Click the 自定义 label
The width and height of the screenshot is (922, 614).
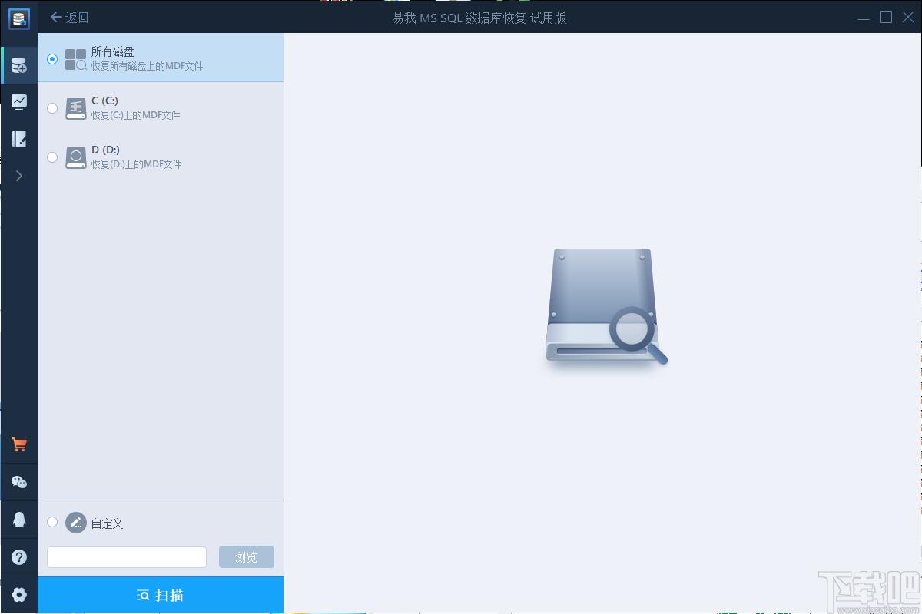[107, 523]
